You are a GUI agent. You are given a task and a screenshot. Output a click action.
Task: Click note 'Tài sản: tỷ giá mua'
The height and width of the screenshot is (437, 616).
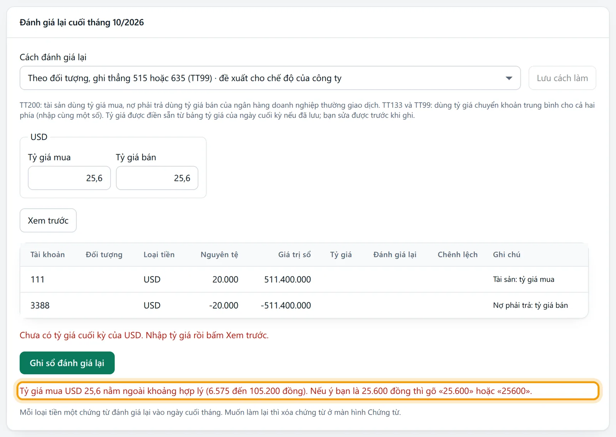tap(524, 280)
